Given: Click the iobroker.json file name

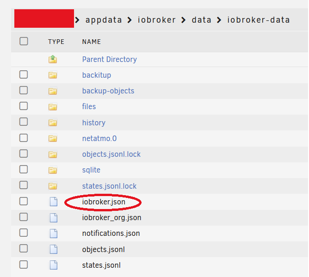Looking at the screenshot, I should [104, 202].
